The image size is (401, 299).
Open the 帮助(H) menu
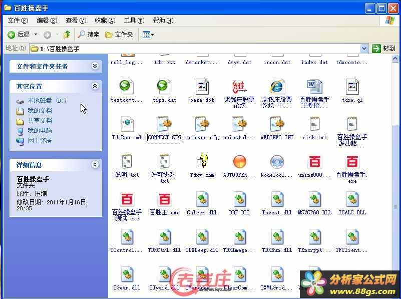tap(163, 20)
